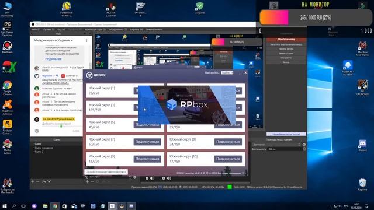The width and height of the screenshot is (374, 210).
Task: Open the NEXTRP Launcher desktop icon
Action: click(x=111, y=9)
